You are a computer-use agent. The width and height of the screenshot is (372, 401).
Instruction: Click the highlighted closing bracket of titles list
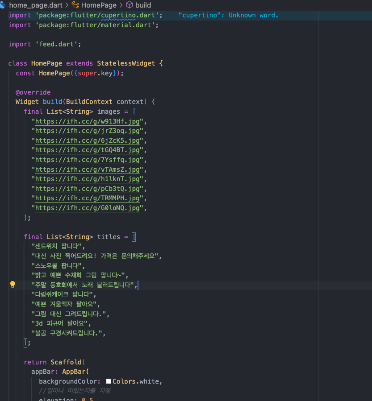[25, 343]
